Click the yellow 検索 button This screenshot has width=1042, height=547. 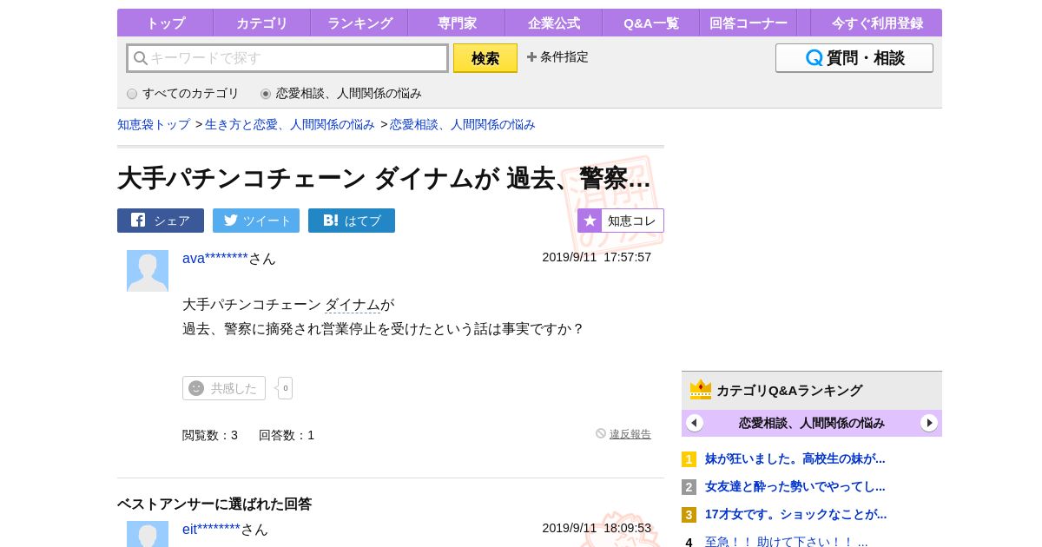[x=485, y=58]
